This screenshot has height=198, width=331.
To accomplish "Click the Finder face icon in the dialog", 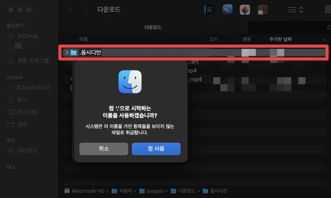I will pos(130,82).
